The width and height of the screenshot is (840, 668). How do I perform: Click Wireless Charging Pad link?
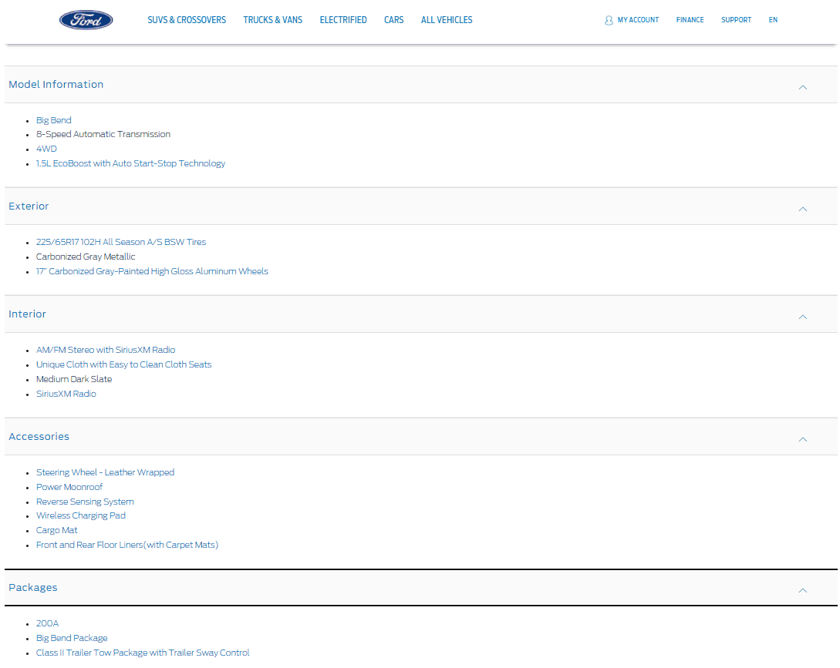coord(81,515)
